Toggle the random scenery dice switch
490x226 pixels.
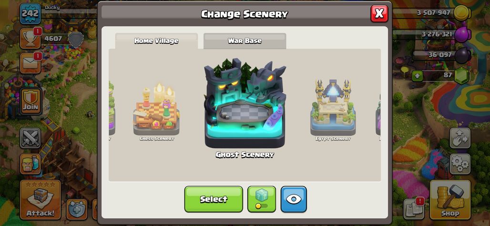(262, 199)
